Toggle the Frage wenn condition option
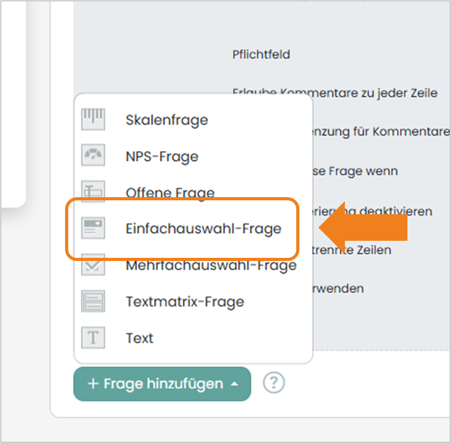The image size is (451, 443). coord(355,171)
